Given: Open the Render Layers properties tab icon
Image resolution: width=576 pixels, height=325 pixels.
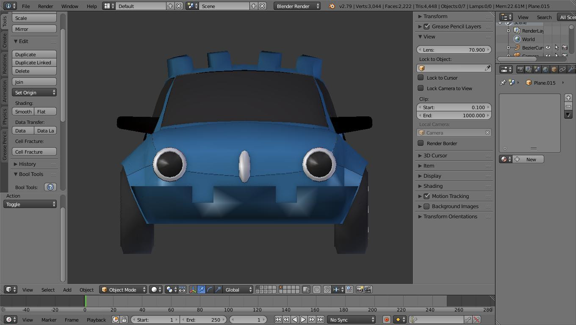Looking at the screenshot, I should point(529,69).
